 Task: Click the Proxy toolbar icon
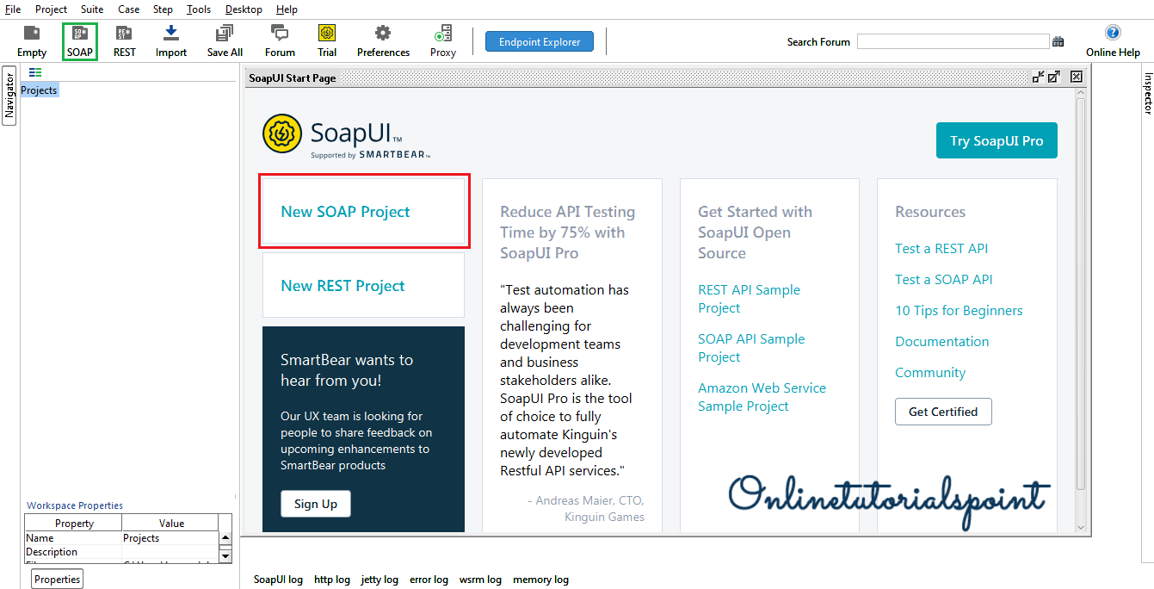click(443, 34)
